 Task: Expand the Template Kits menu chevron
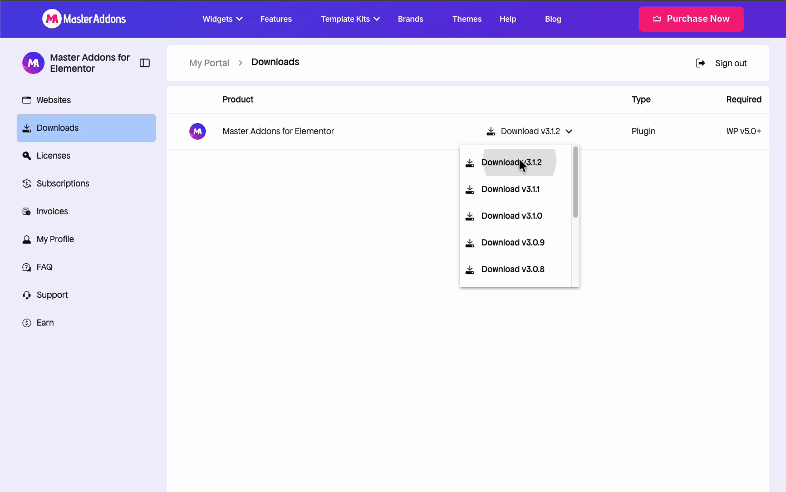(377, 19)
